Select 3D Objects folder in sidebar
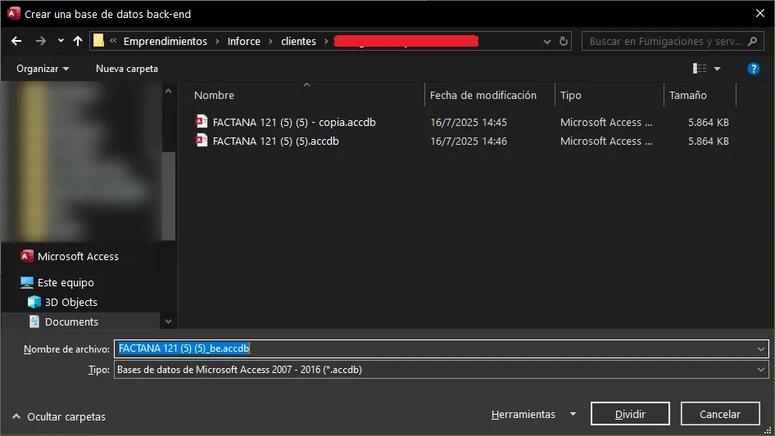This screenshot has height=436, width=775. pos(70,302)
